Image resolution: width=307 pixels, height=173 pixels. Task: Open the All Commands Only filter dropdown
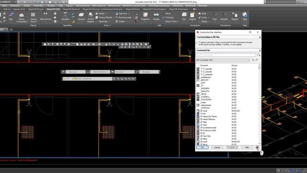point(223,60)
